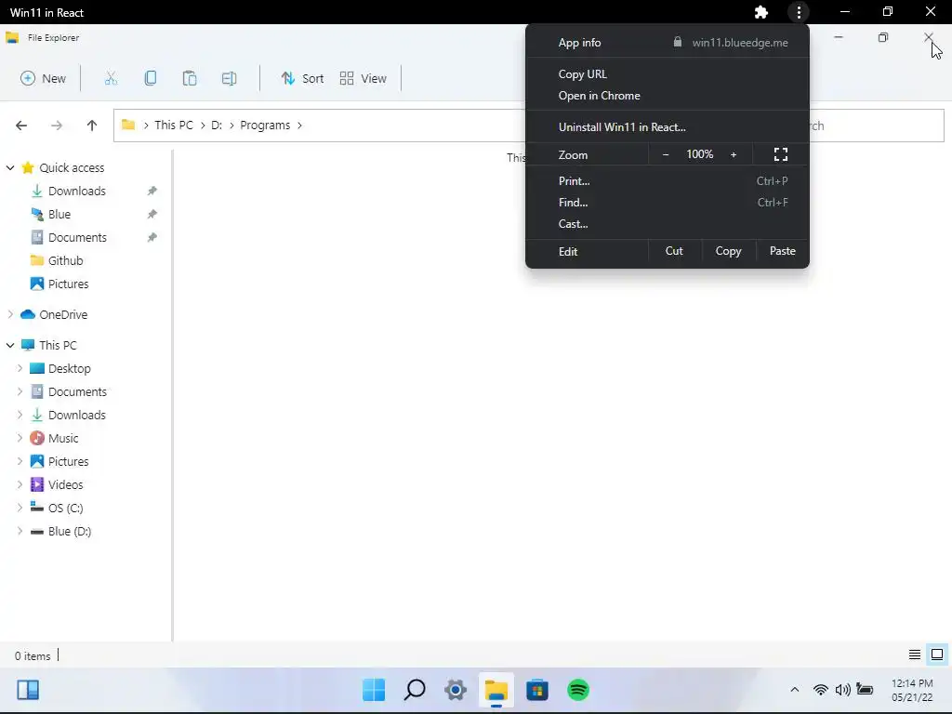
Task: Decrease zoom with the minus button
Action: (x=666, y=155)
